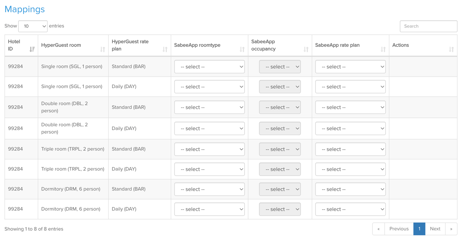Image resolution: width=461 pixels, height=238 pixels.
Task: Jump to first page with double-left chevron
Action: pyautogui.click(x=378, y=229)
